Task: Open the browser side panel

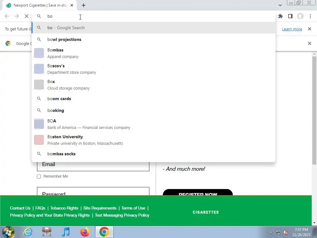Action: point(290,16)
